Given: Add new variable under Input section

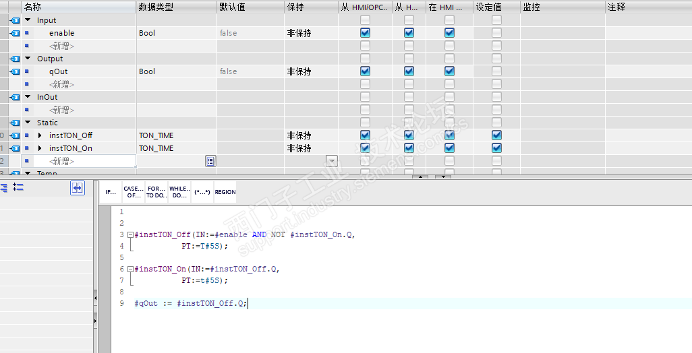Looking at the screenshot, I should pos(61,46).
